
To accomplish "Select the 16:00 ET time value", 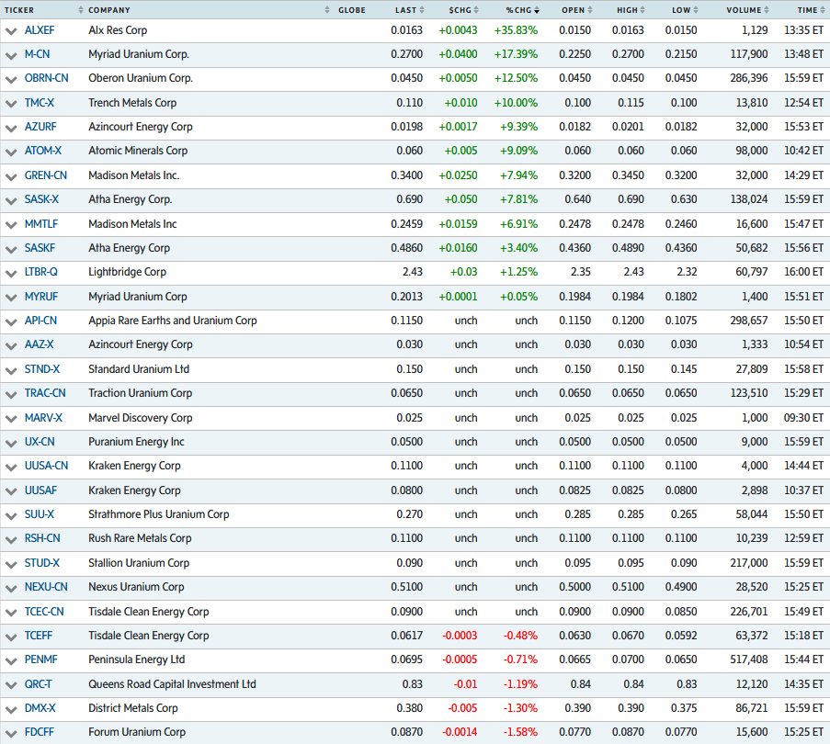I will [803, 272].
